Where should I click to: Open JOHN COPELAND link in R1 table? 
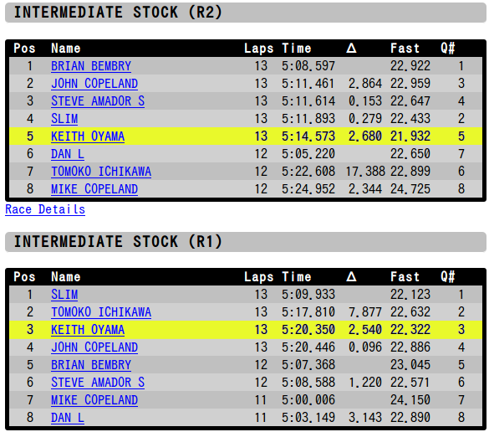coord(94,347)
